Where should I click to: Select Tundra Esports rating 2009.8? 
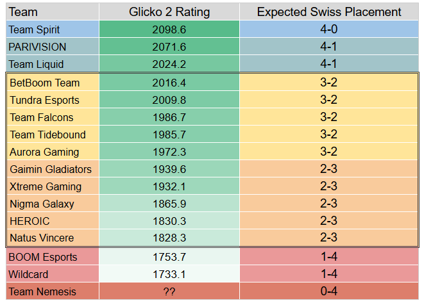coord(169,100)
